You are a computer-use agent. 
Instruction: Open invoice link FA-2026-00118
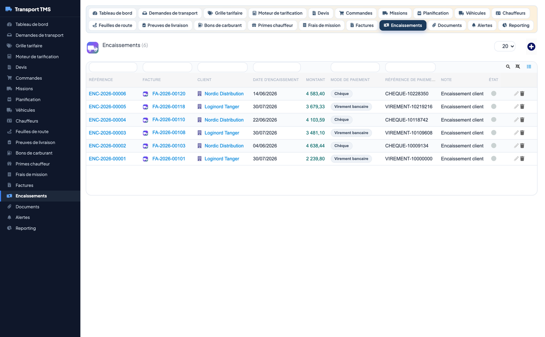tap(169, 107)
